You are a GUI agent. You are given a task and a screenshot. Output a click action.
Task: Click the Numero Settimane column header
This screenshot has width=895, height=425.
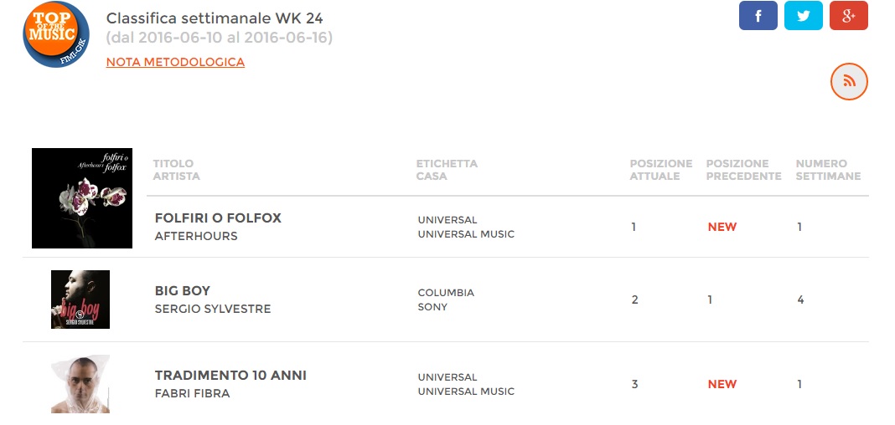click(x=828, y=170)
